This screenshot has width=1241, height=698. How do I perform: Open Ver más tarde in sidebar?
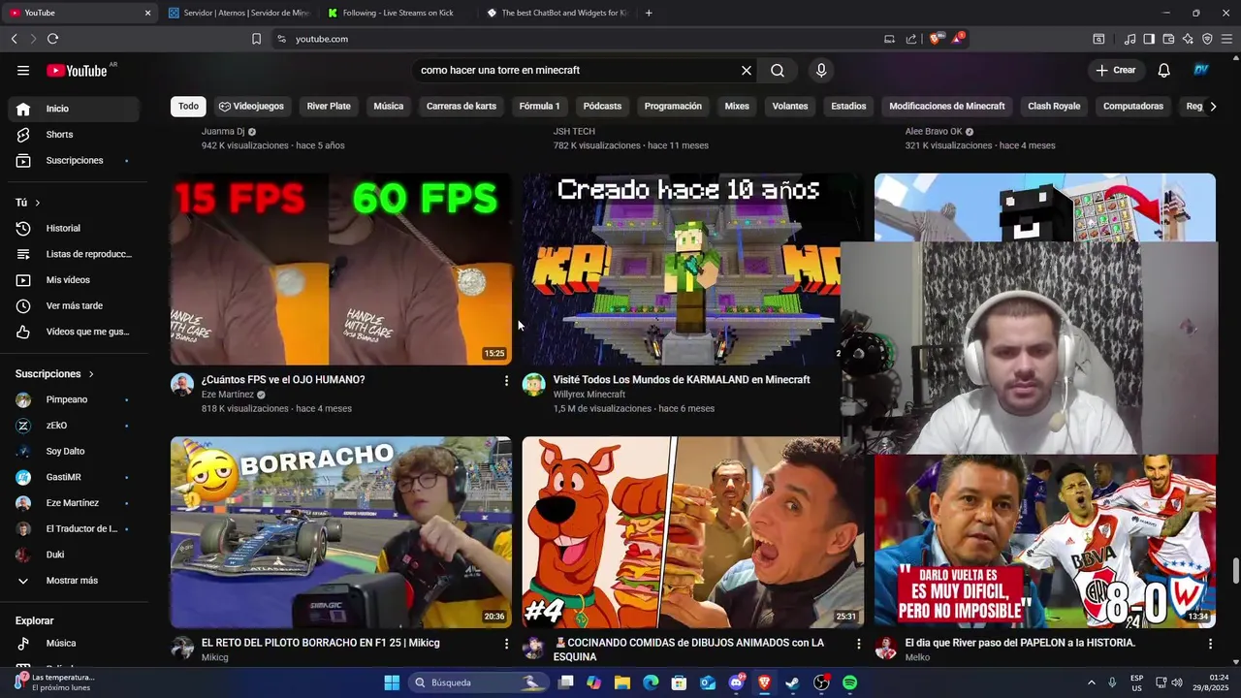pos(74,305)
